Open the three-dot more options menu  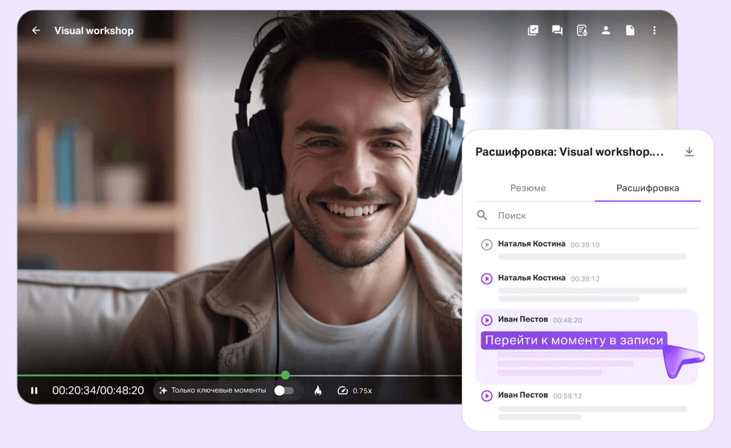[654, 31]
